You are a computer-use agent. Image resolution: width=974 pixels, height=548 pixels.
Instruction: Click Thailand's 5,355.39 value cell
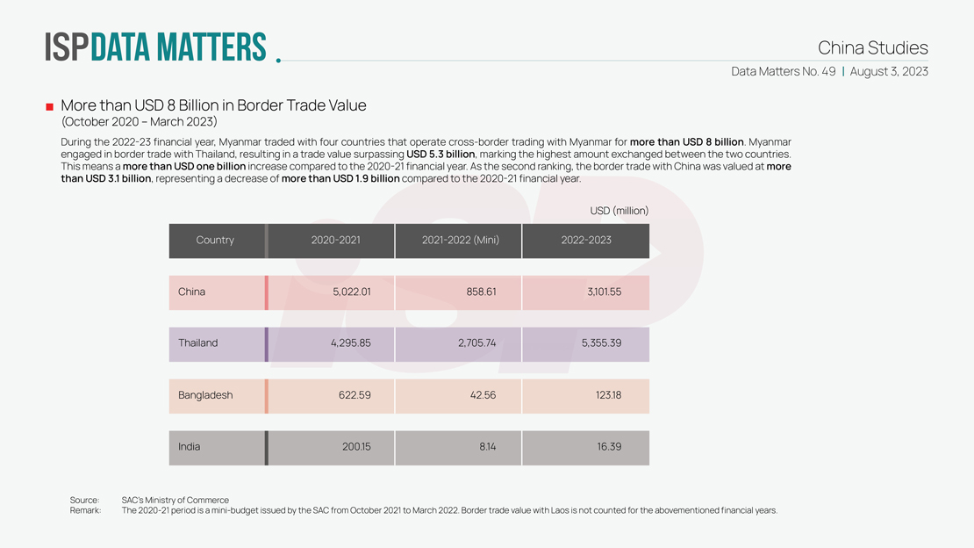click(600, 343)
